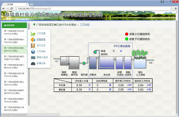The height and width of the screenshot is (117, 179).
Task: Open the 流程报表 link
Action: (41, 39)
